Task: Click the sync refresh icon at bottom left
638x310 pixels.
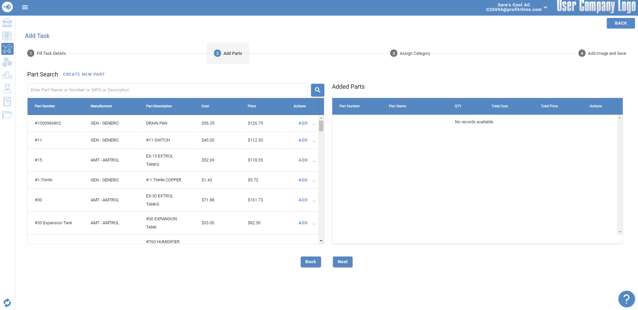Action: click(7, 303)
